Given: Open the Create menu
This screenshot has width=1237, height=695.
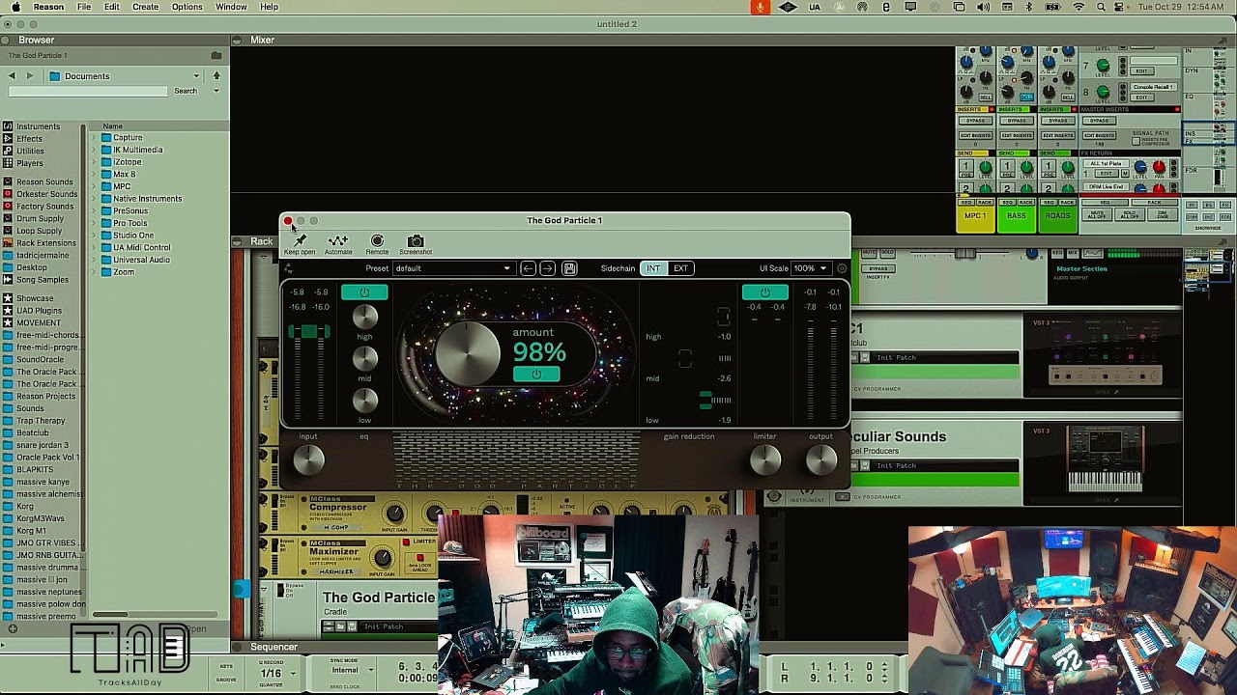Looking at the screenshot, I should [146, 8].
